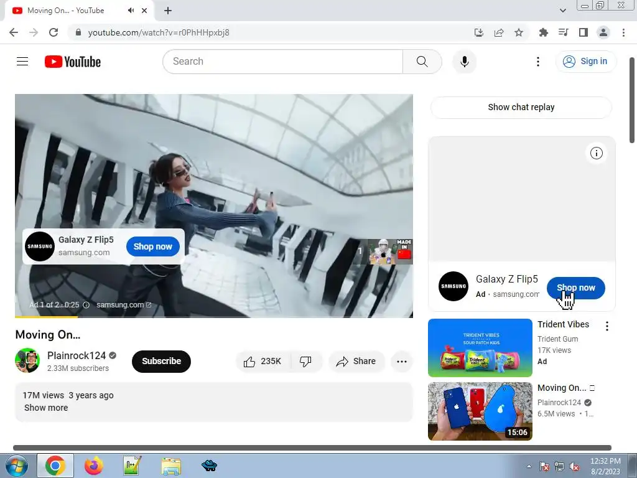
Task: Click Shop now in sidebar Samsung ad
Action: pyautogui.click(x=575, y=288)
